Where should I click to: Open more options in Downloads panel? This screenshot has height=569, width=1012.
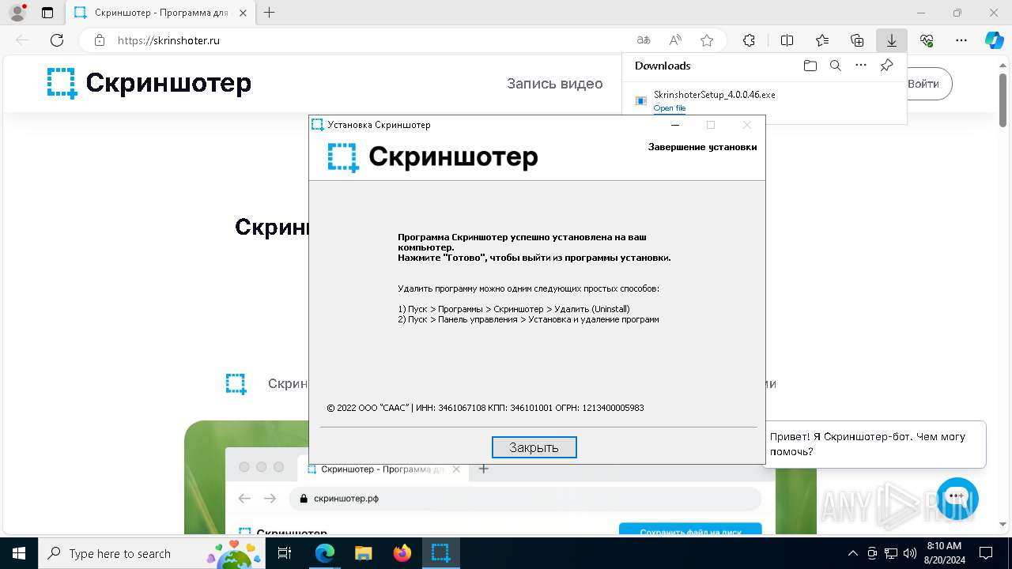coord(861,66)
